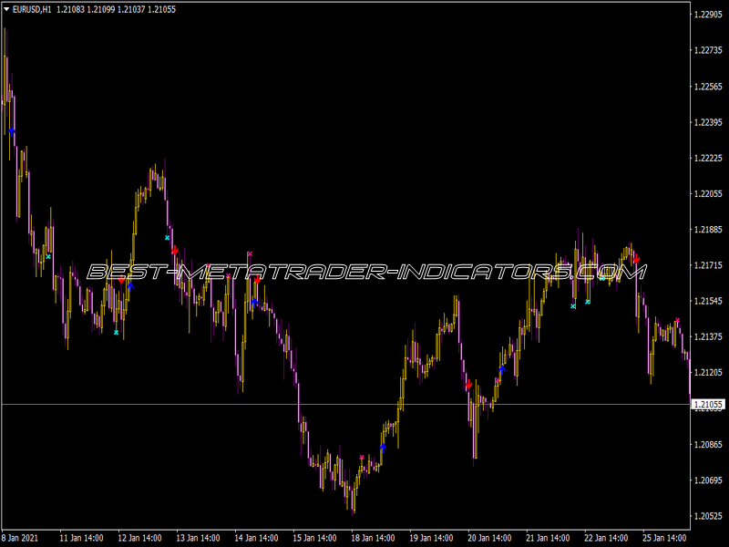The width and height of the screenshot is (729, 547).
Task: Click the 14 Jan 14:00 time axis label
Action: tap(256, 538)
